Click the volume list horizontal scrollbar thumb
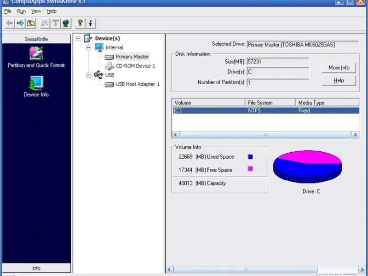 [x=265, y=135]
